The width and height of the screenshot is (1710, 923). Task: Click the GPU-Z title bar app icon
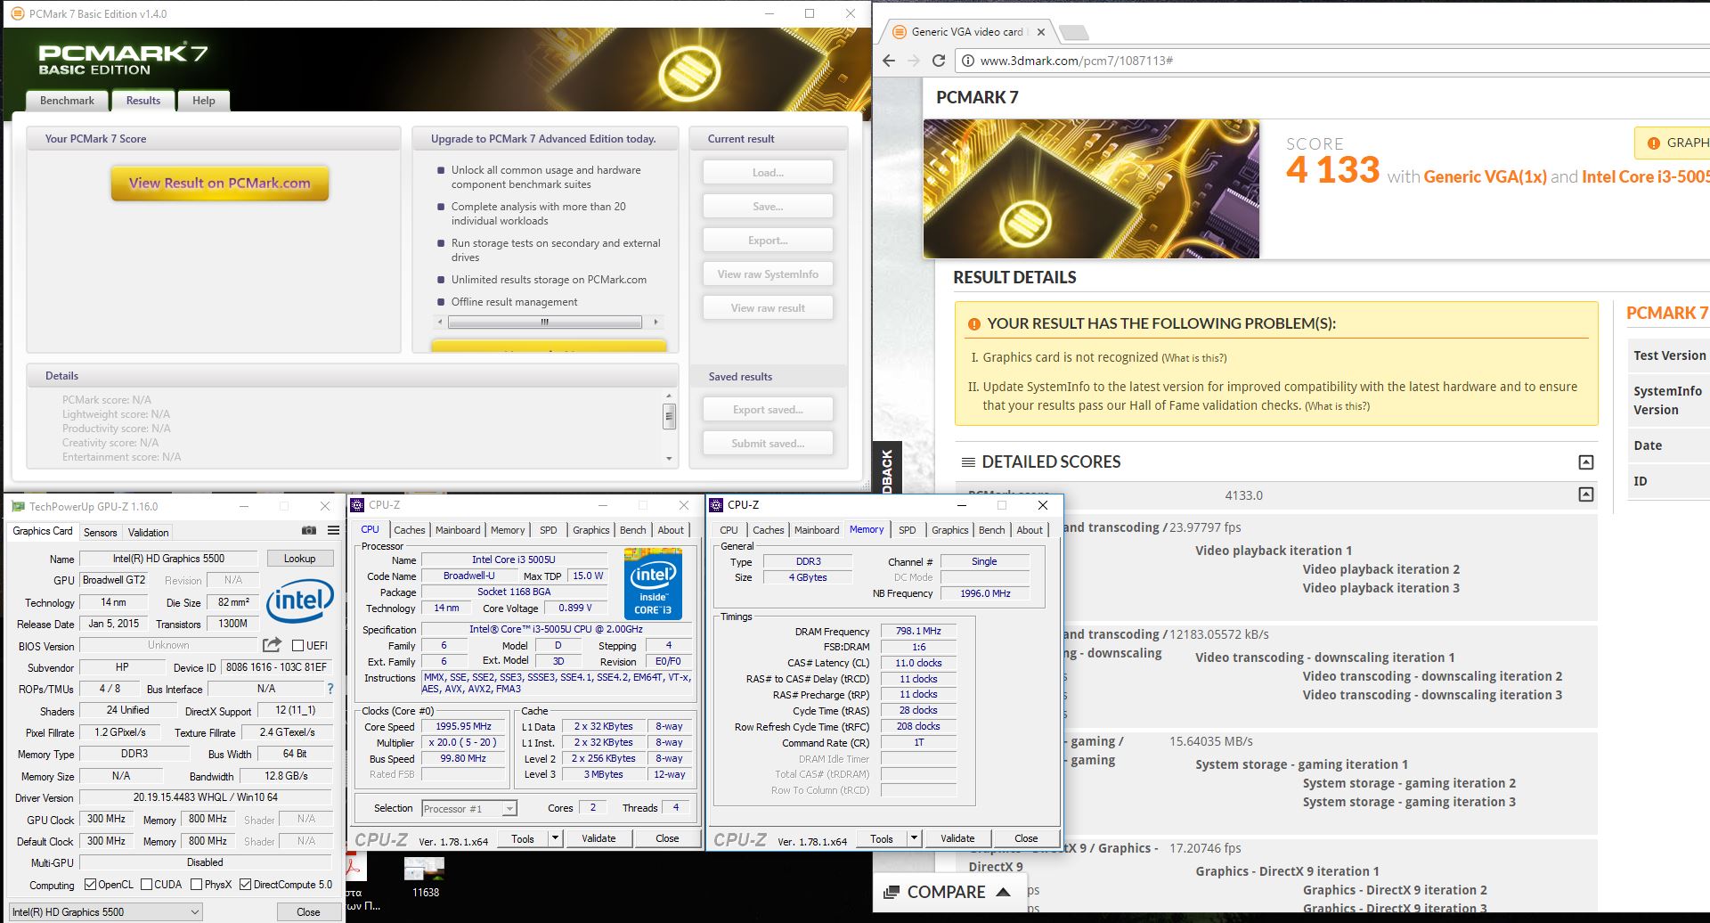(x=18, y=506)
